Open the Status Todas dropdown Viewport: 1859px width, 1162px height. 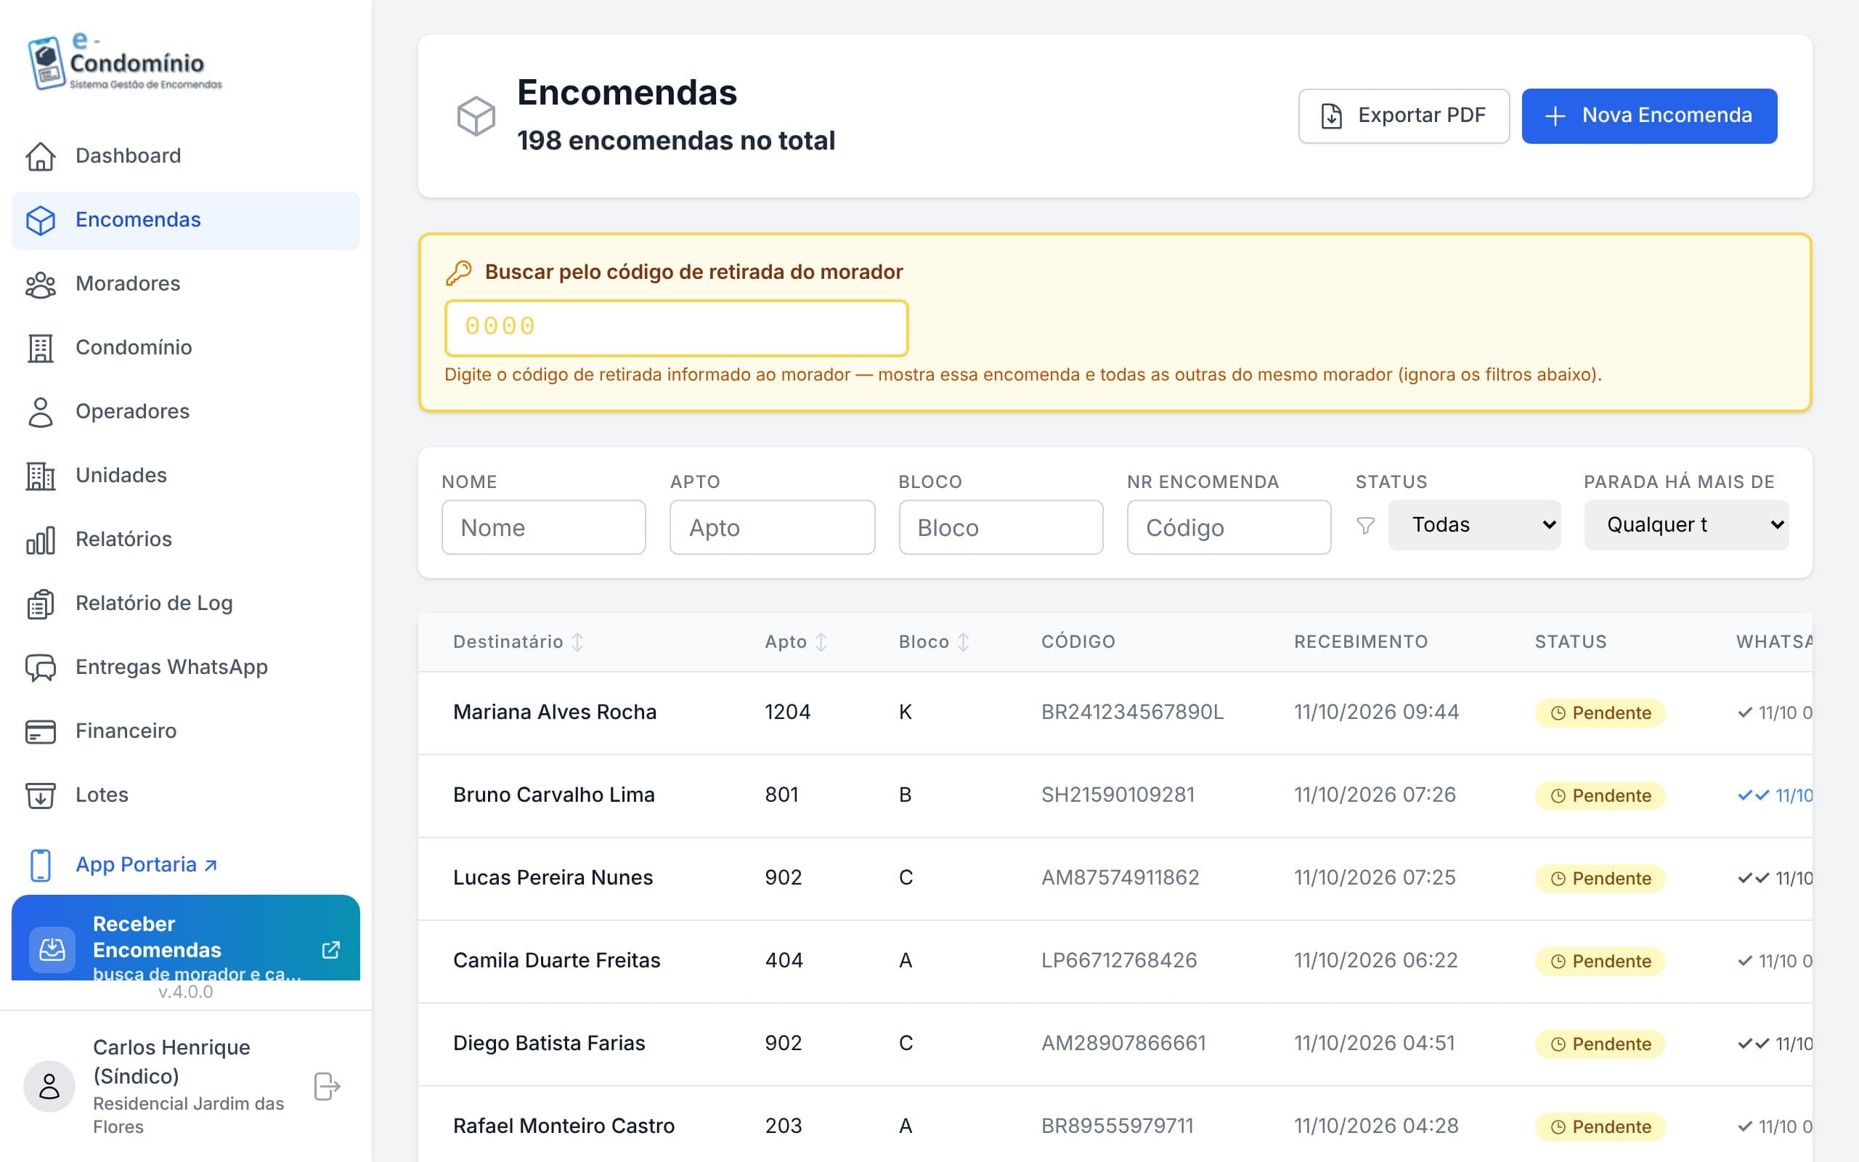[x=1474, y=525]
